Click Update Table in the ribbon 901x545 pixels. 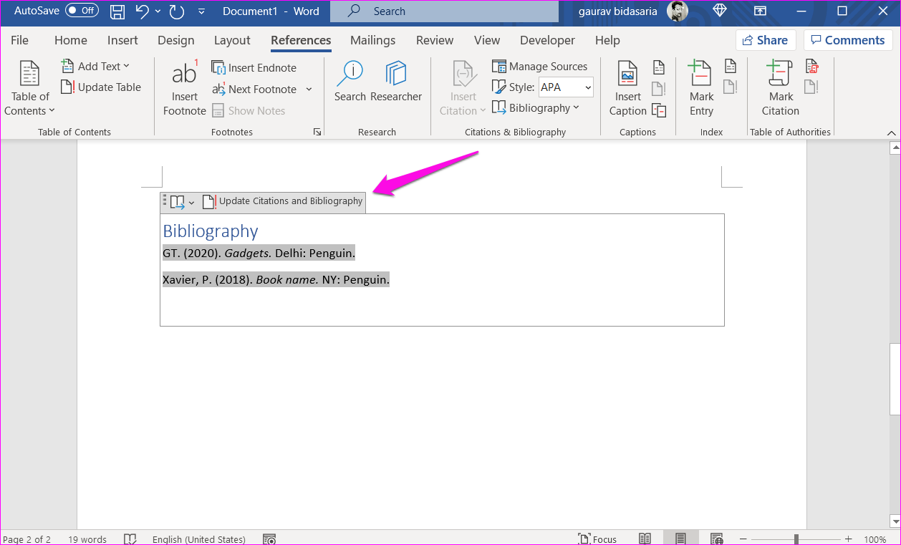click(x=101, y=87)
